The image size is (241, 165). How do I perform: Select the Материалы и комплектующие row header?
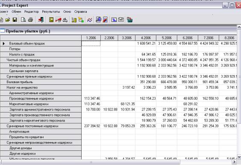click(x=41, y=66)
